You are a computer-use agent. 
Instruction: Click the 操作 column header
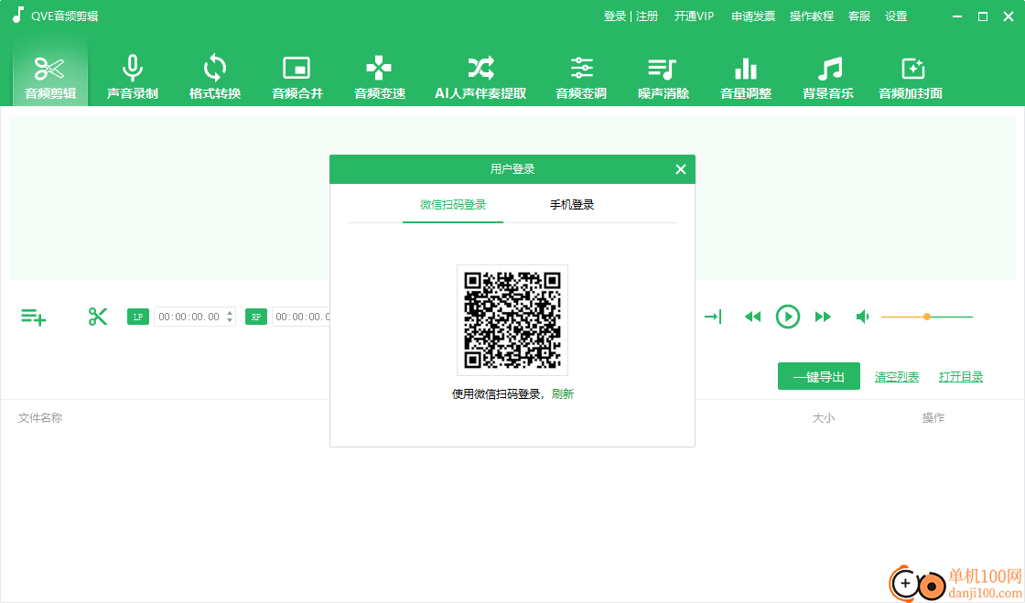point(933,417)
